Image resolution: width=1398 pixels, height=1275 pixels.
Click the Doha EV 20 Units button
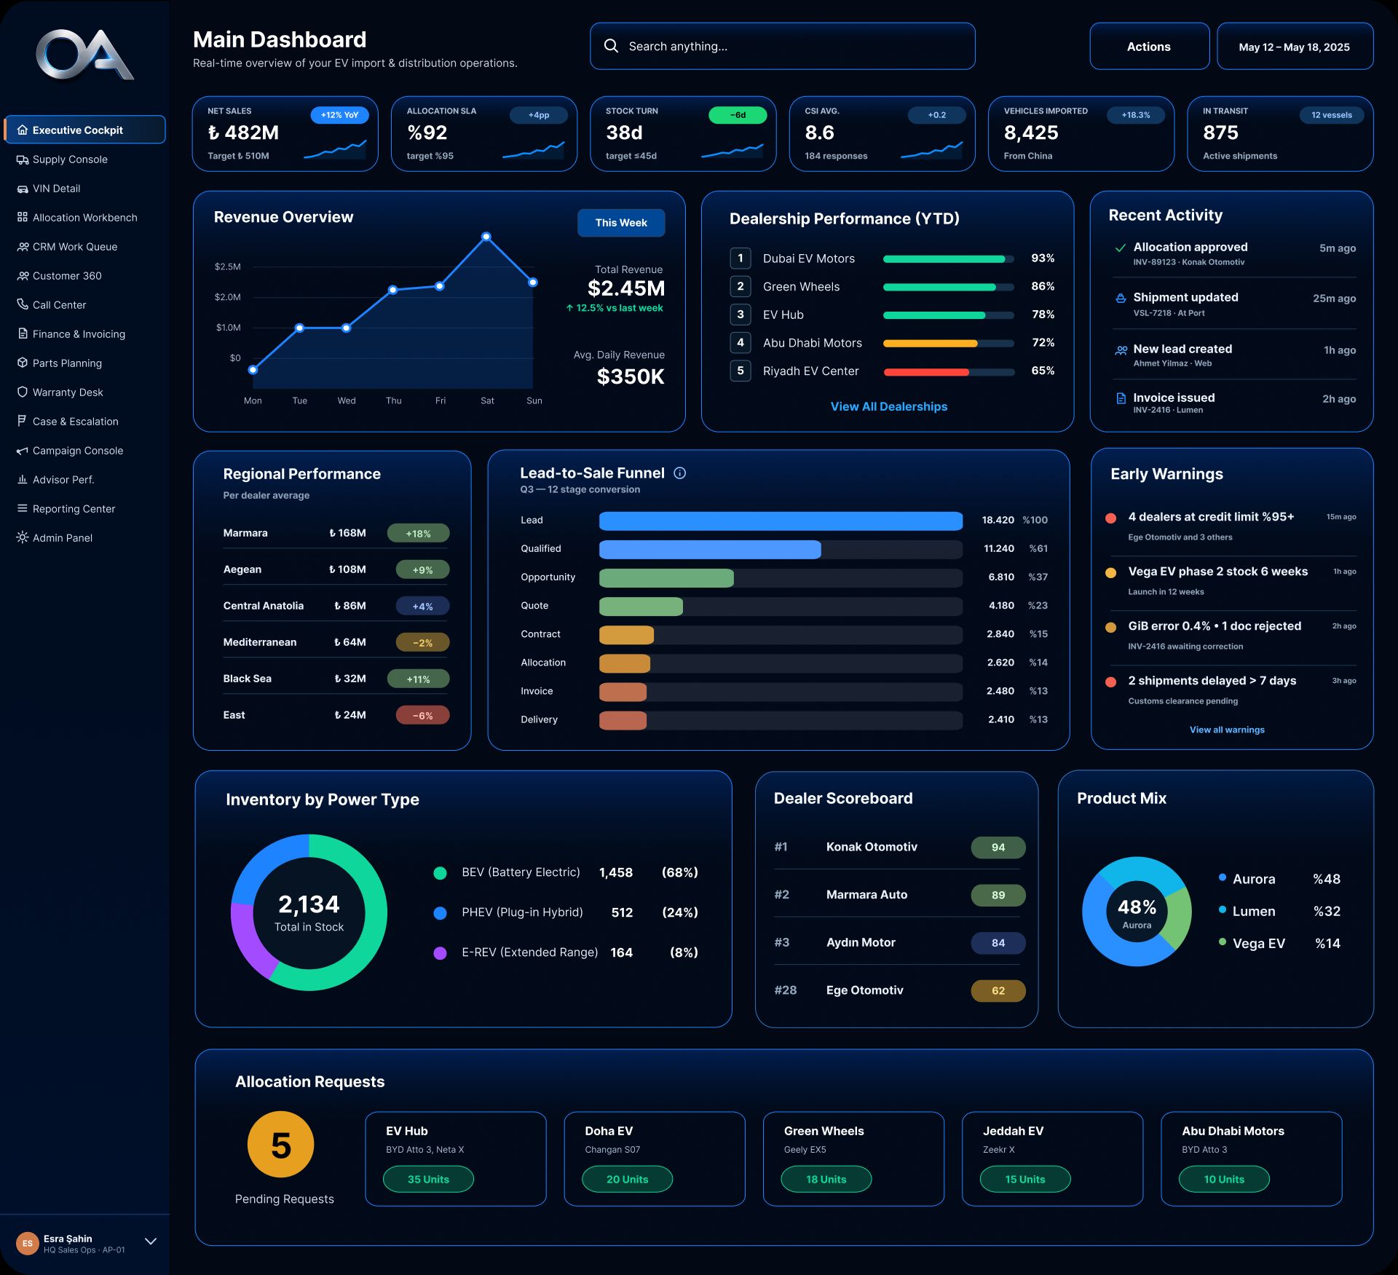pos(627,1179)
